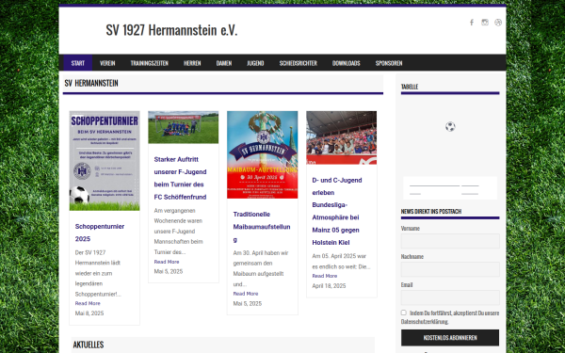
Task: Click the Maibaum-Aufstellung poster thumbnail
Action: 263,154
